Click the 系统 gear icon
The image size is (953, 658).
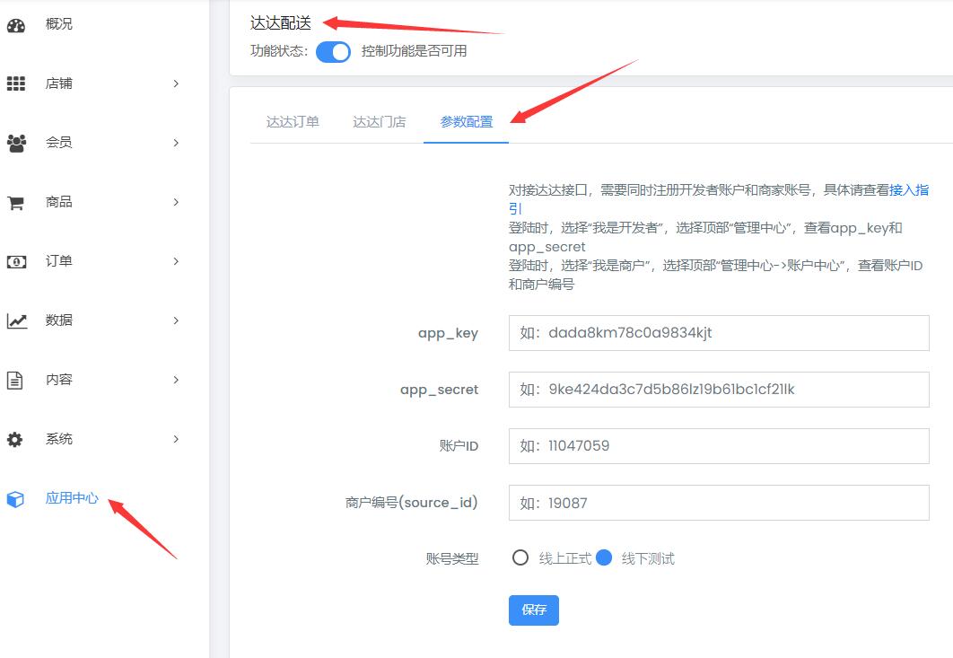click(x=15, y=439)
